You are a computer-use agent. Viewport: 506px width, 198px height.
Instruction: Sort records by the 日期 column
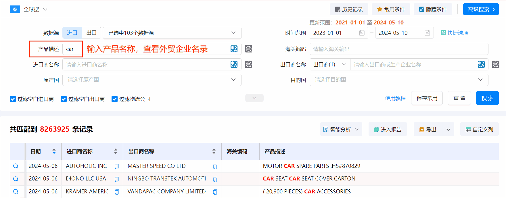tap(54, 151)
